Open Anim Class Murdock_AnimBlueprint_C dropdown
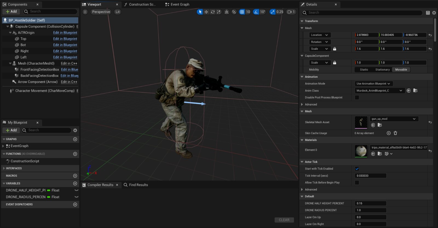Screen dimensions: 438x228 click(x=379, y=90)
